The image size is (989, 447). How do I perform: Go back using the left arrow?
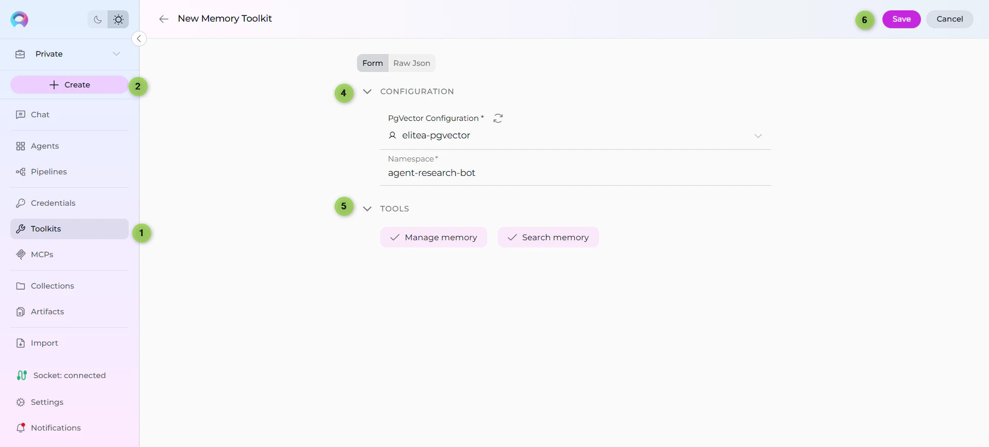[x=164, y=19]
